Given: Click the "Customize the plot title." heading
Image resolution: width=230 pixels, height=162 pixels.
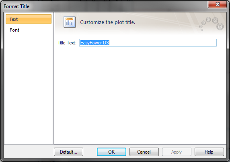Looking at the screenshot, I should click(107, 22).
